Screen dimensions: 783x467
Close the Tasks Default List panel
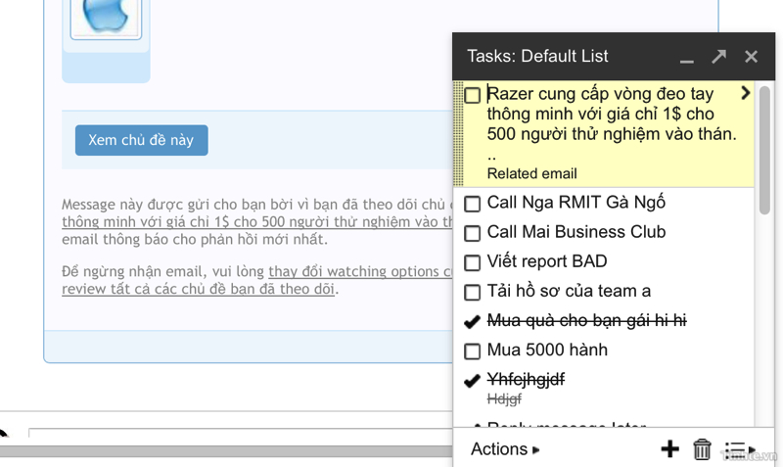(751, 57)
